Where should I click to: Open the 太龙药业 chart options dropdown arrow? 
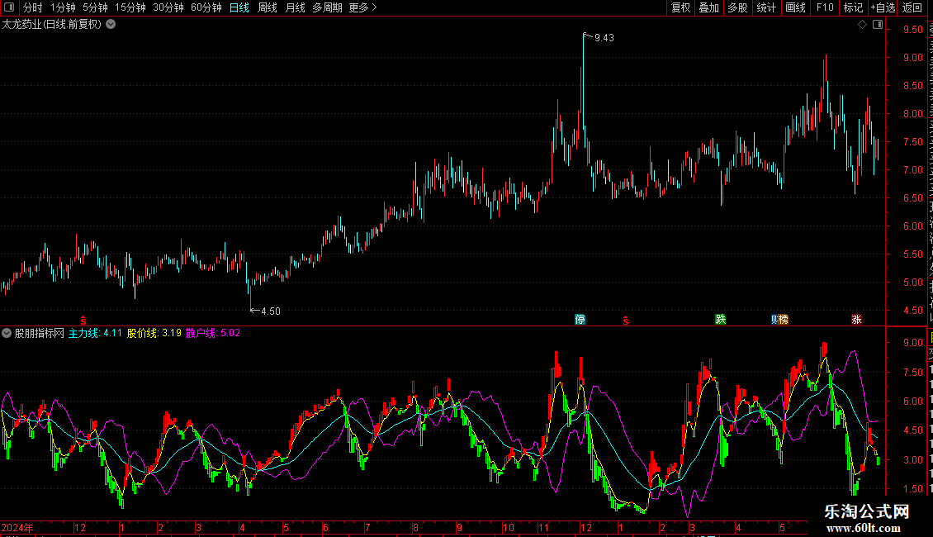click(111, 25)
